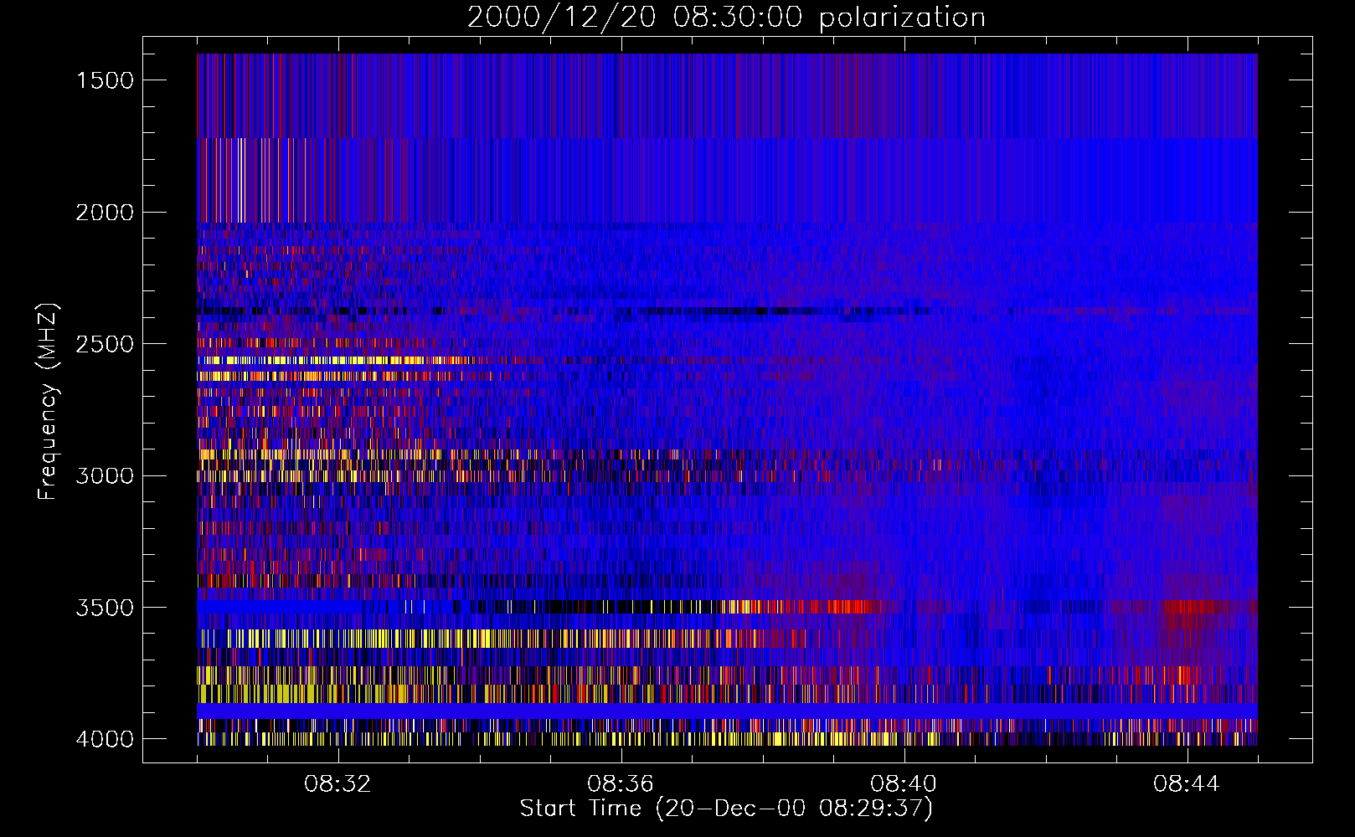Select the 4000 frequency axis label

(x=105, y=739)
